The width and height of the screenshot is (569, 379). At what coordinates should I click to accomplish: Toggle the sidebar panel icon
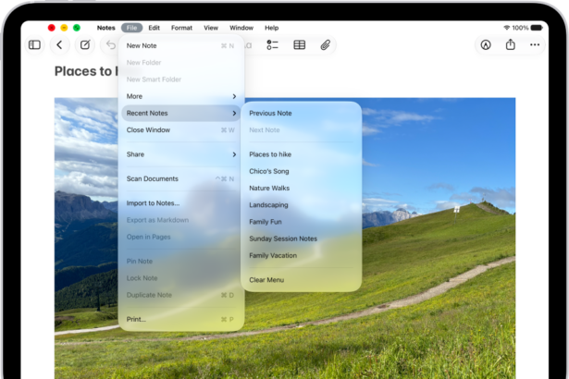[x=34, y=45]
